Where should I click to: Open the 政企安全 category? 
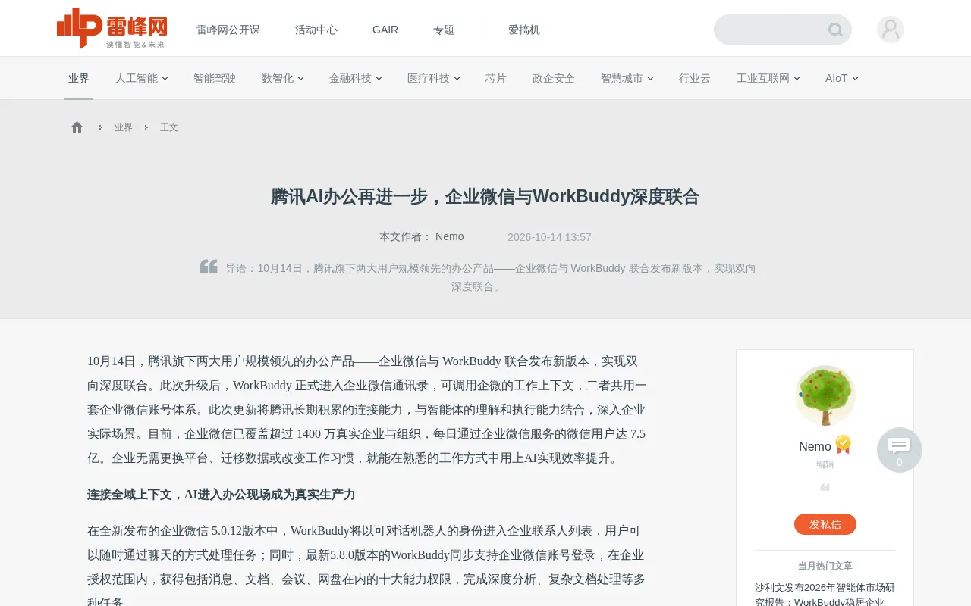(554, 78)
